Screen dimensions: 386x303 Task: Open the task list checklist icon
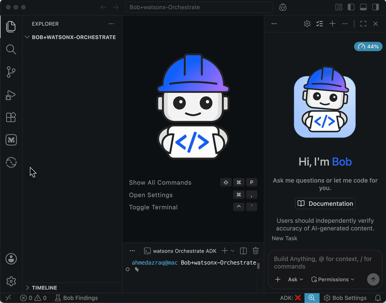click(x=320, y=24)
